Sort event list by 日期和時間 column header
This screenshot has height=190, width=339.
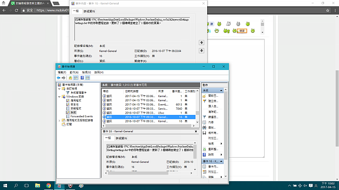(x=140, y=91)
